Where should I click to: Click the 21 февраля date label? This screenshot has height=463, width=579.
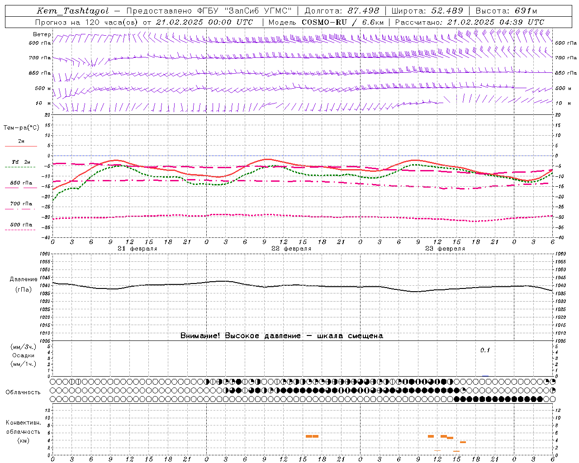137,249
